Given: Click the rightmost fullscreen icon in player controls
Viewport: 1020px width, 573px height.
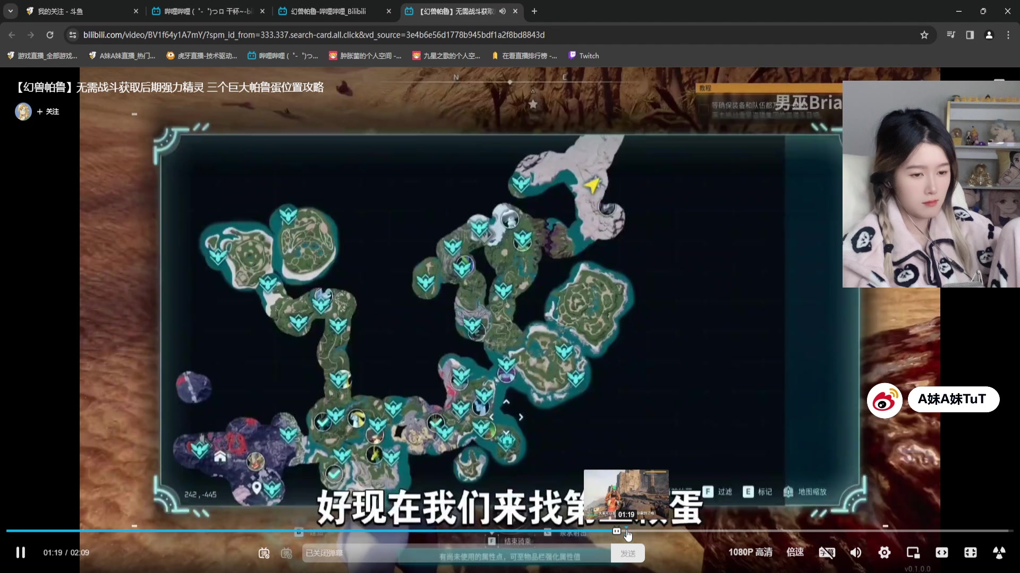Looking at the screenshot, I should [999, 553].
